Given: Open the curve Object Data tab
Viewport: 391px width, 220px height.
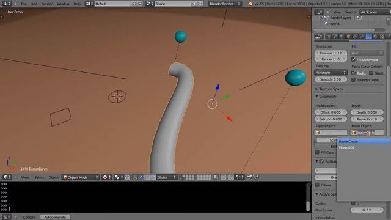Looking at the screenshot, I should tap(369, 37).
